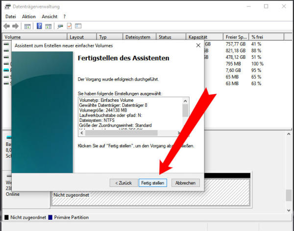Viewport: 294px width, 231px height.
Task: Open the Aktion menu
Action: (29, 17)
